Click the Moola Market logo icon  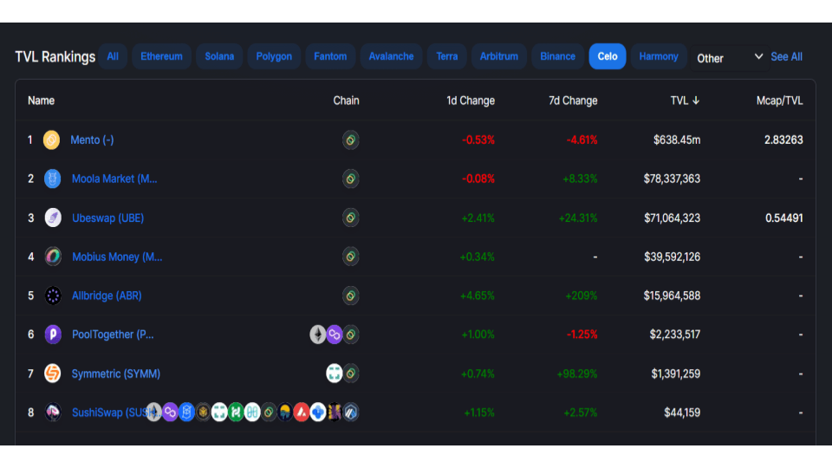click(x=53, y=179)
